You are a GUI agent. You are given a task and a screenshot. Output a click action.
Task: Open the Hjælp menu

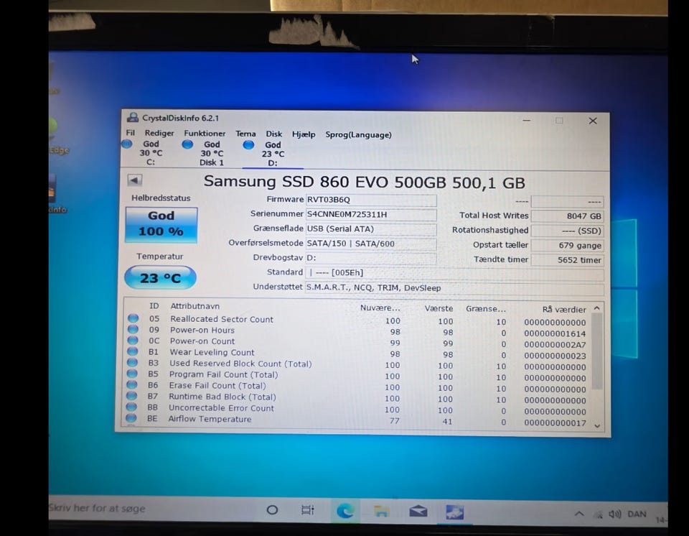[x=304, y=134]
